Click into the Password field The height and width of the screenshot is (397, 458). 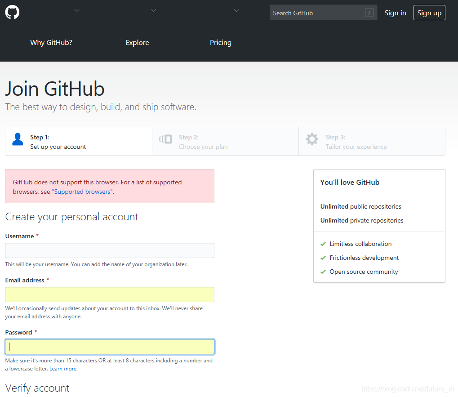pos(110,347)
